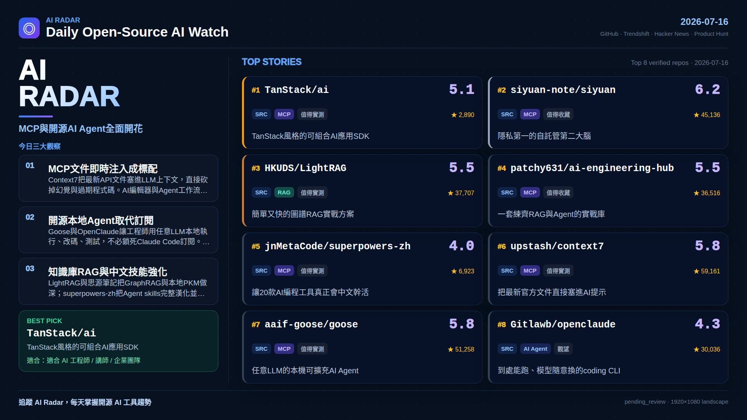
Task: Click the MCP tag on superpowers-zh card
Action: click(284, 271)
